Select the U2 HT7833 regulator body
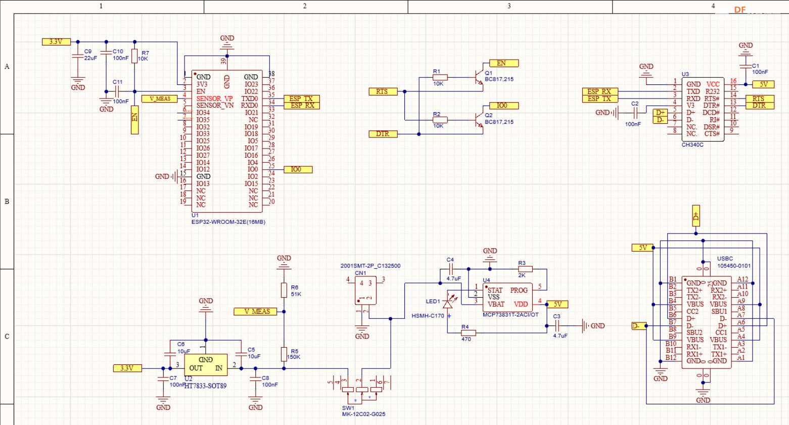Image resolution: width=789 pixels, height=425 pixels. [x=205, y=365]
